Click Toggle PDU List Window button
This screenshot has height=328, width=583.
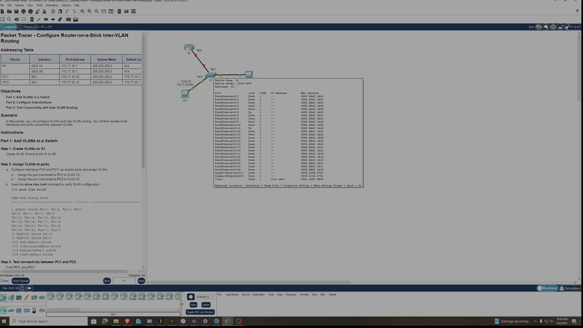(x=200, y=312)
